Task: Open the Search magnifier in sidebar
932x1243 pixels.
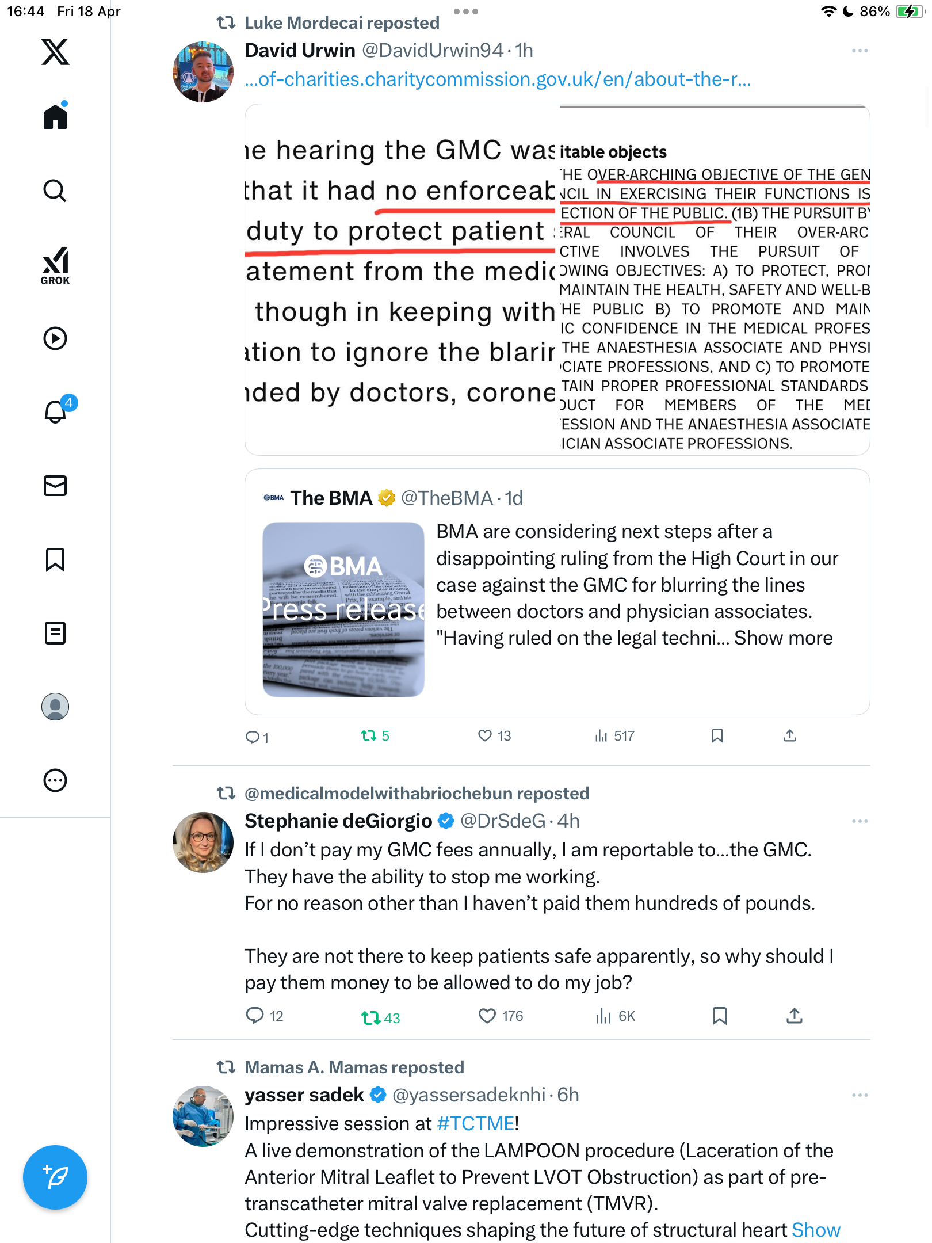Action: click(x=55, y=190)
